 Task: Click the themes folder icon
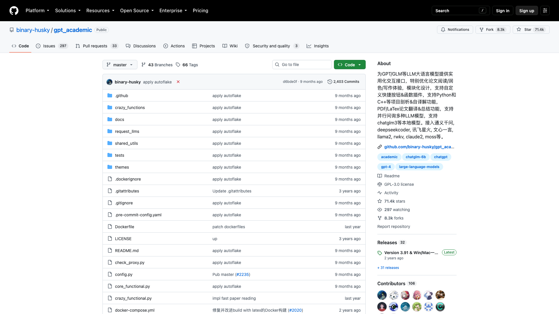point(110,167)
